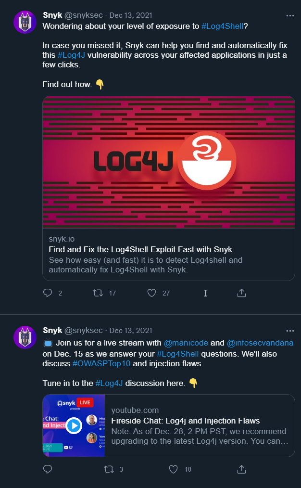The width and height of the screenshot is (301, 488).
Task: Open the @infosecvandana profile mention
Action: pyautogui.click(x=260, y=343)
